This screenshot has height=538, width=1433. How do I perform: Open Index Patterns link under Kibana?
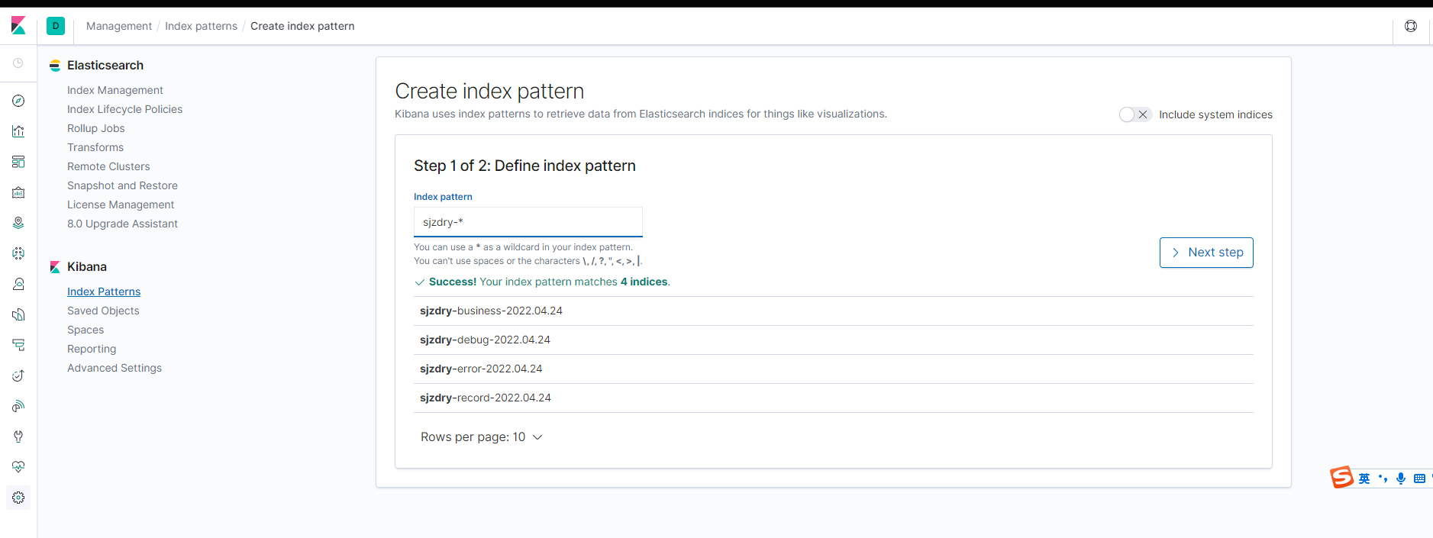pos(104,292)
